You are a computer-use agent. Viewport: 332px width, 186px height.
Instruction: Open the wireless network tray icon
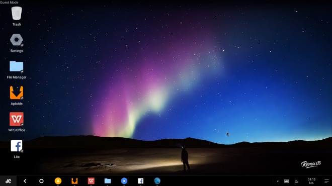click(x=297, y=181)
